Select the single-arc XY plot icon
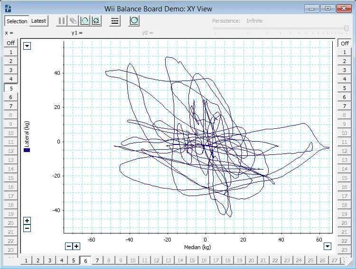Image resolution: width=356 pixels, height=269 pixels. pos(84,21)
